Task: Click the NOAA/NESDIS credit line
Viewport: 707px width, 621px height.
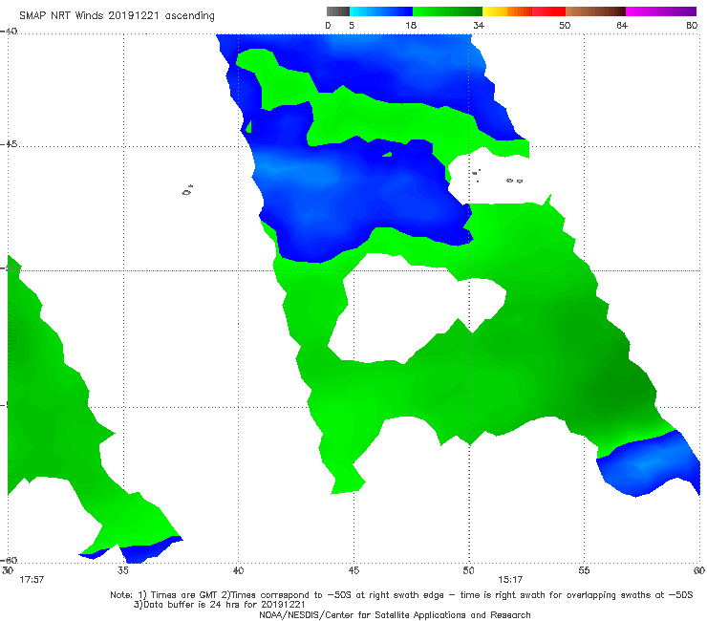Action: click(395, 615)
